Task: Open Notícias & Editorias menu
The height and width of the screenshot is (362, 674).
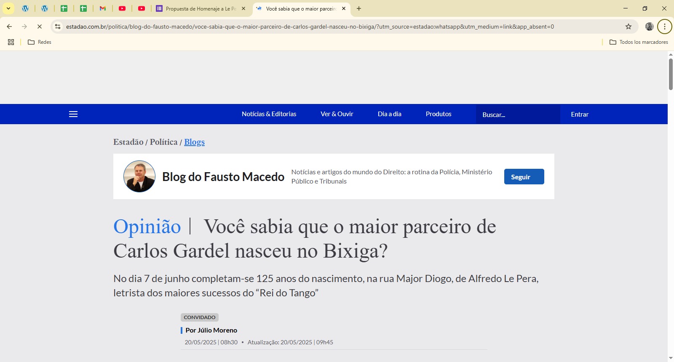Action: (269, 114)
